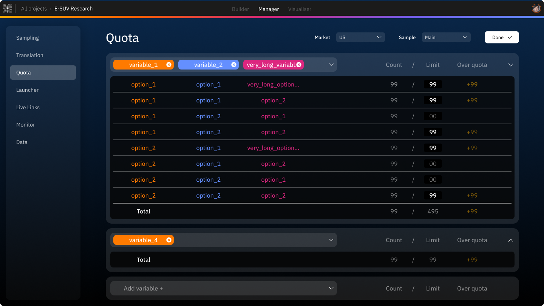Click the Done button
Image resolution: width=544 pixels, height=306 pixels.
coord(502,37)
